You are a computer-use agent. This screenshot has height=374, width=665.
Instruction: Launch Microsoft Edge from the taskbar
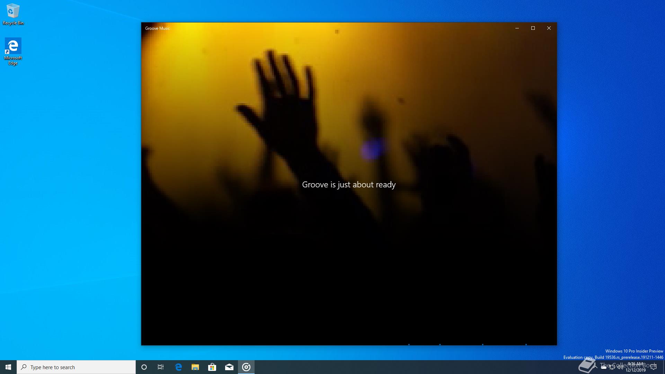click(178, 367)
